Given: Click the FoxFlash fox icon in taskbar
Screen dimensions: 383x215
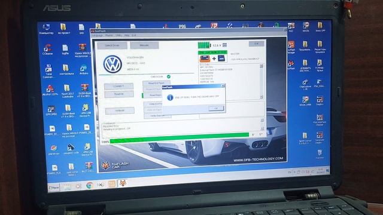Looking at the screenshot, I should 123,183.
